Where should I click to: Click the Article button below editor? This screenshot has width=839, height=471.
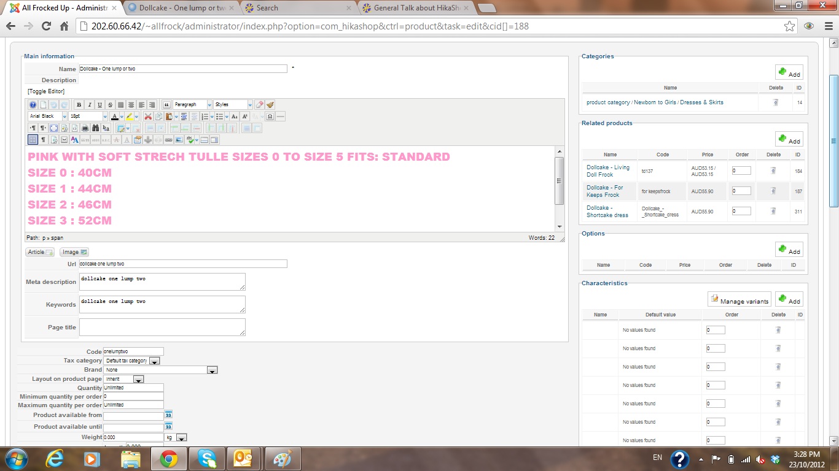(x=40, y=252)
